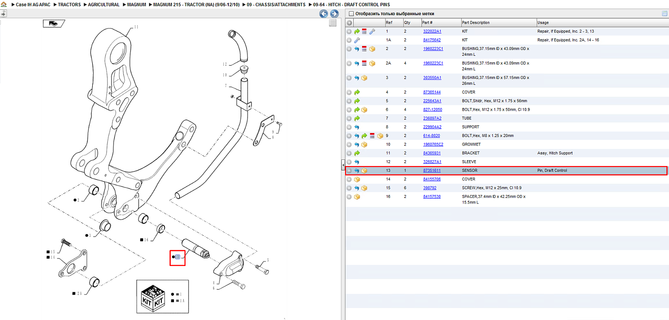Click the wrench icon in ref 1A row
The height and width of the screenshot is (320, 669).
click(x=357, y=40)
